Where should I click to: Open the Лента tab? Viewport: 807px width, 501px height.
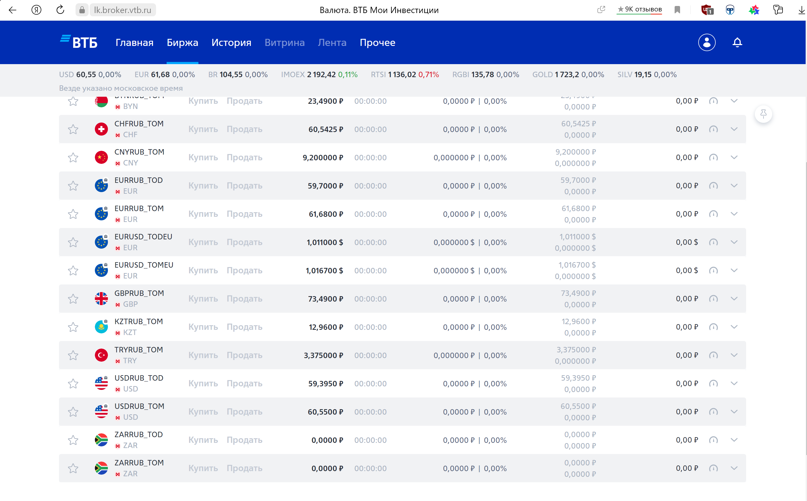pyautogui.click(x=332, y=42)
